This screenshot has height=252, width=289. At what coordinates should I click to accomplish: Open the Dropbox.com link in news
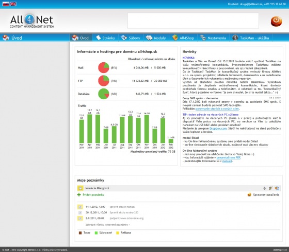click(x=218, y=129)
